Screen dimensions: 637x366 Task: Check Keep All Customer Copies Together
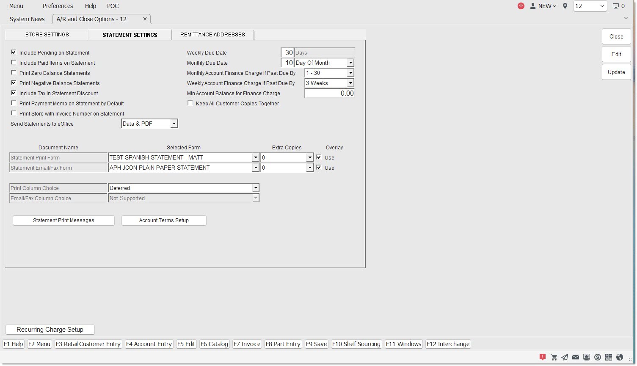pos(190,103)
